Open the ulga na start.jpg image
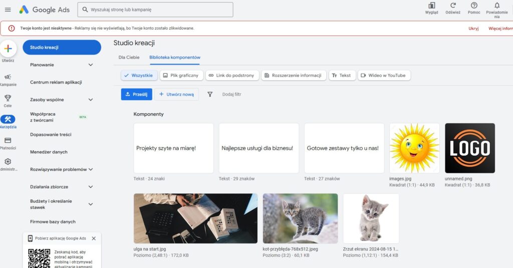 (195, 218)
